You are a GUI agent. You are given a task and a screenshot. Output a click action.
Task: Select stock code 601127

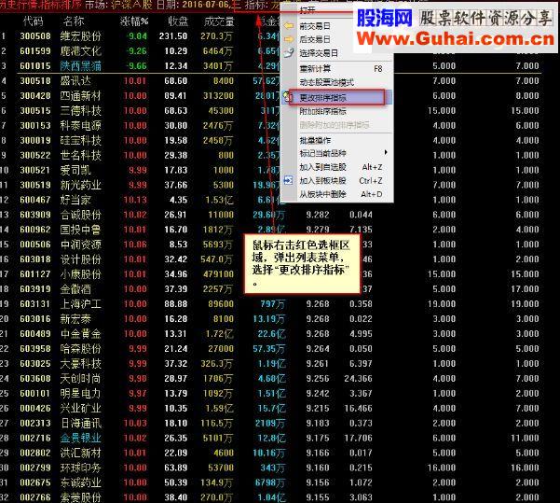[35, 274]
